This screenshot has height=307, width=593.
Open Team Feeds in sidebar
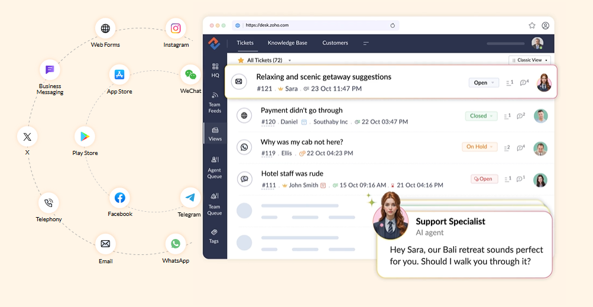coord(215,101)
